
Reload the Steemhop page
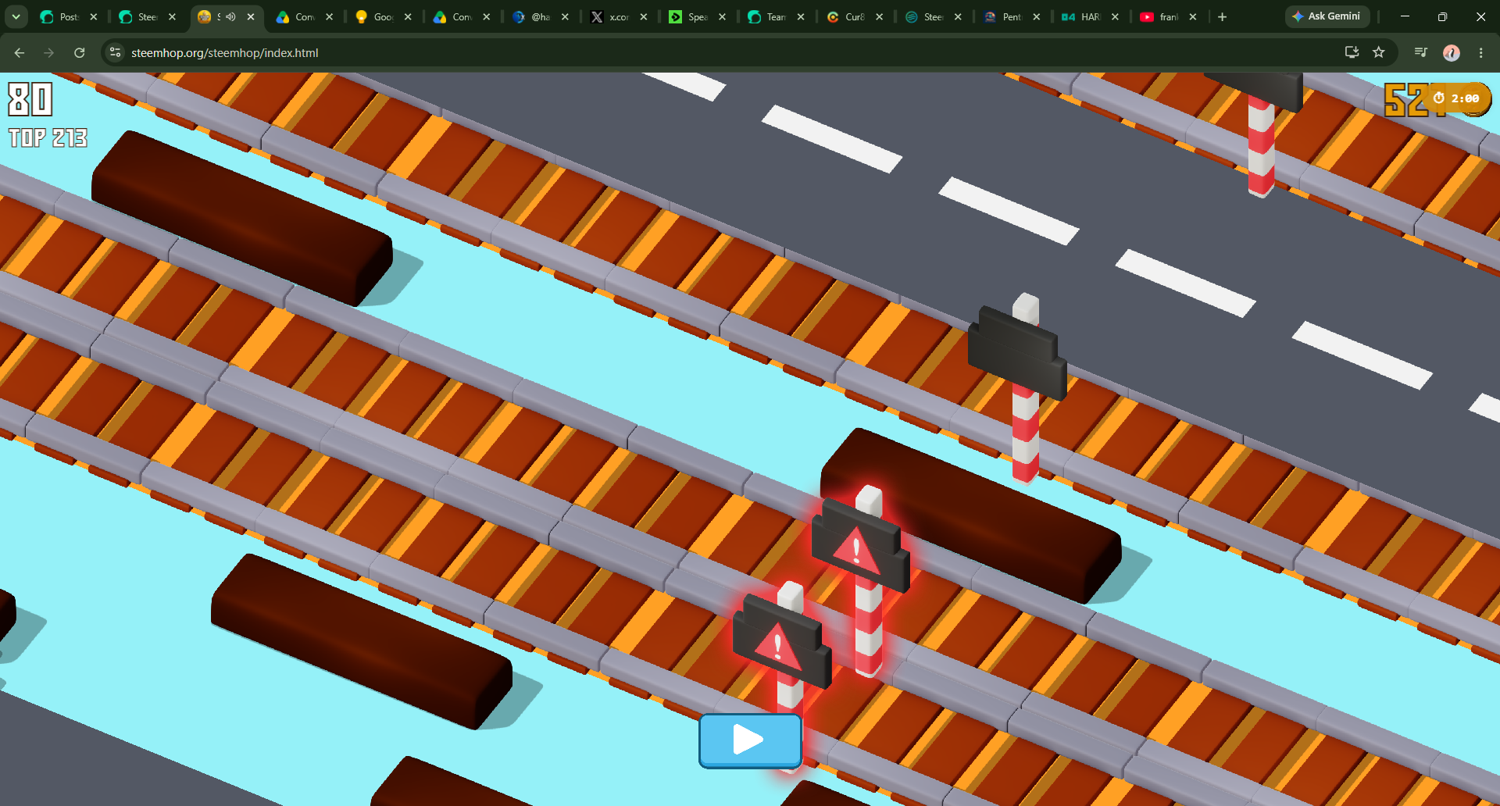pos(79,52)
